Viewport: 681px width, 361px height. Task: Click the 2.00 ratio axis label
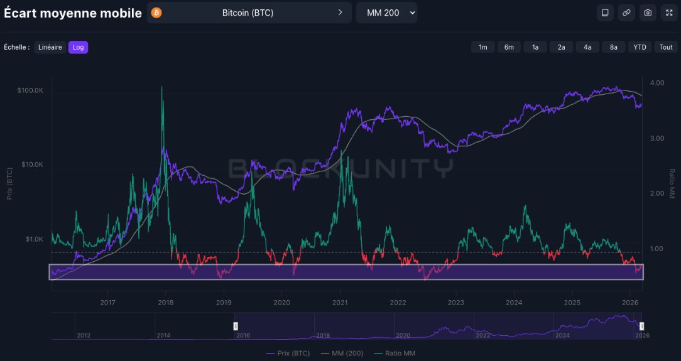[x=657, y=193]
